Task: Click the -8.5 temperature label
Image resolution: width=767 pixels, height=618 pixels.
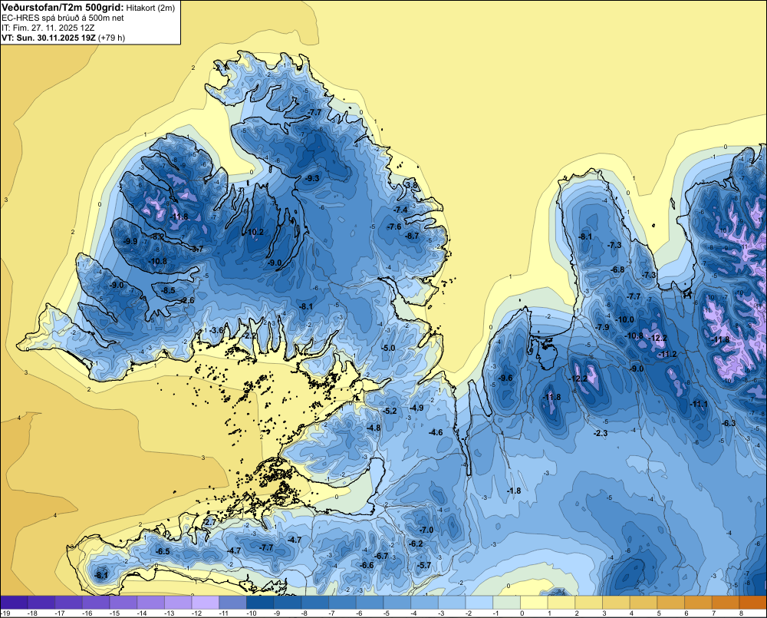Action: [168, 290]
